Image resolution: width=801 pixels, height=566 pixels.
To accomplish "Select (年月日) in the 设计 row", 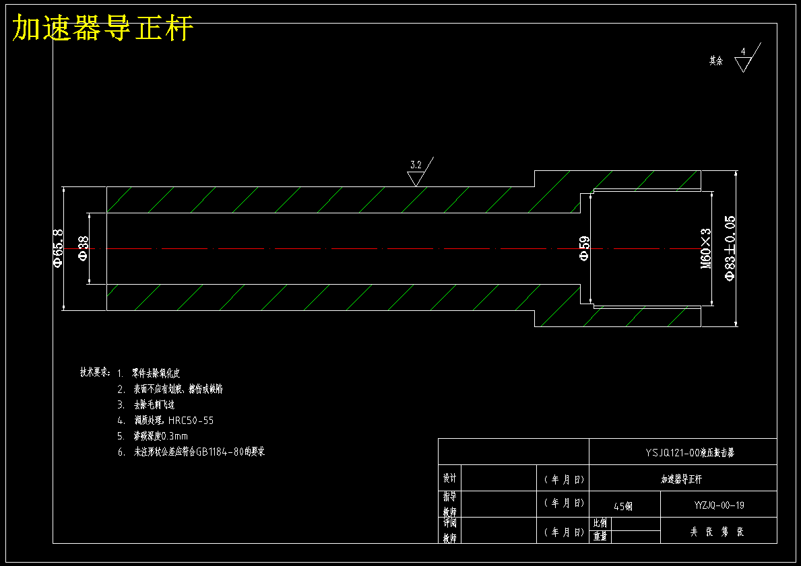I will pyautogui.click(x=563, y=480).
